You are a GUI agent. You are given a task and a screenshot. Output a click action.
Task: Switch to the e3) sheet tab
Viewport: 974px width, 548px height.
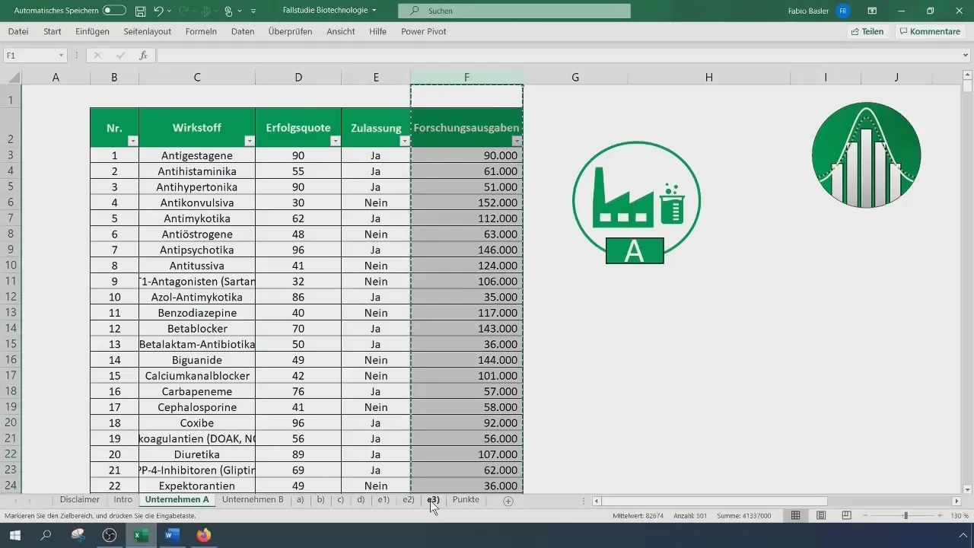[433, 500]
